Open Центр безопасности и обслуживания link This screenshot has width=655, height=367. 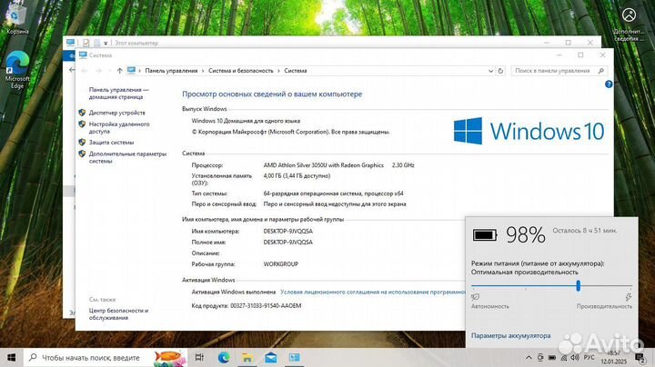point(118,314)
